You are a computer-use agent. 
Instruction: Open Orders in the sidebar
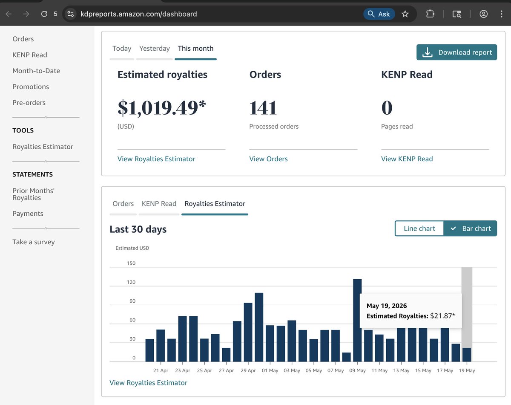click(x=23, y=39)
